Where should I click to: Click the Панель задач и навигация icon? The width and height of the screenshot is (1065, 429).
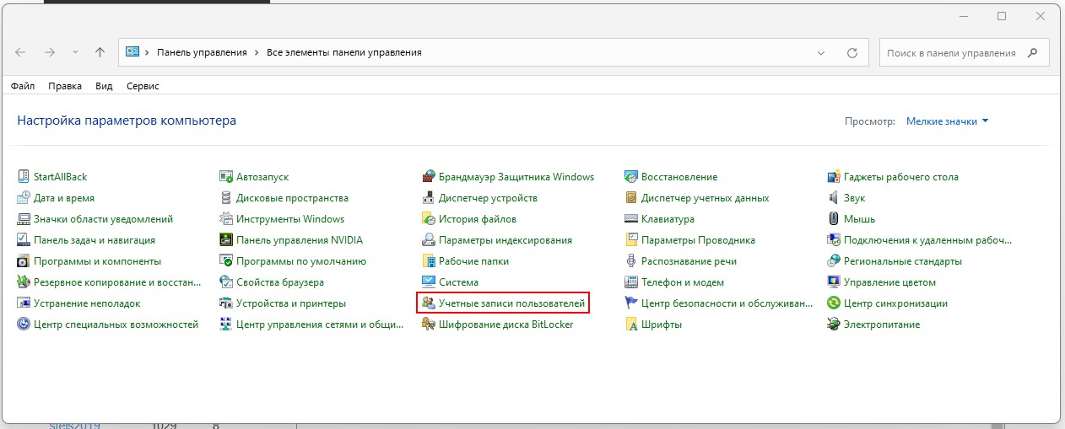[x=24, y=240]
